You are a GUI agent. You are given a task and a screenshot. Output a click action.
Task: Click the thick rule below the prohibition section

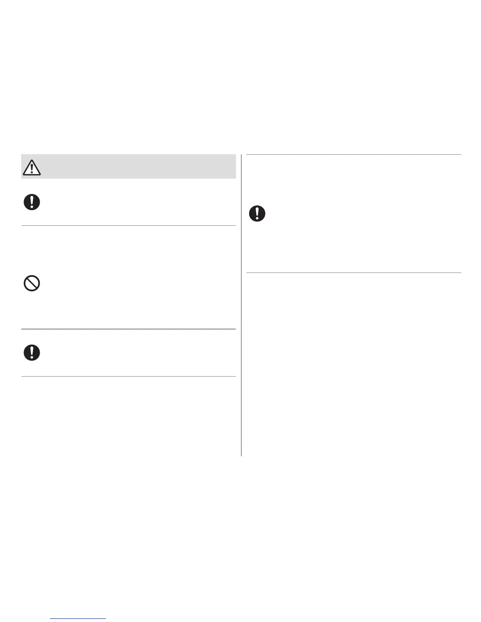pos(128,329)
